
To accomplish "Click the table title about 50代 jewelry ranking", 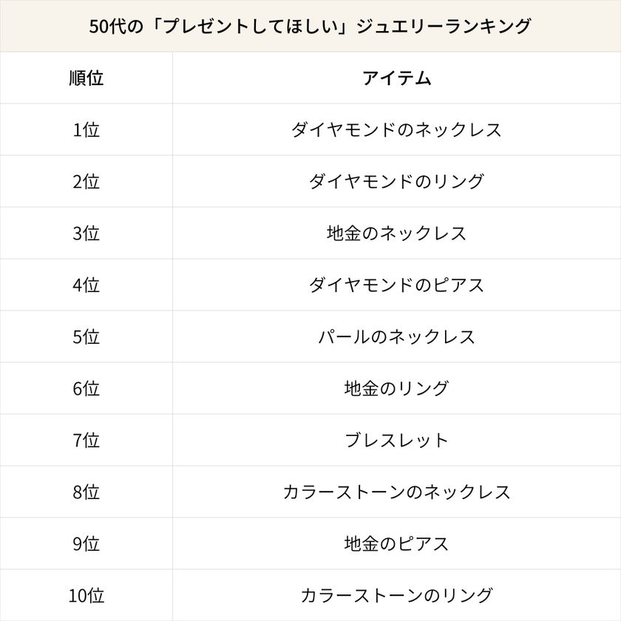I will (310, 26).
